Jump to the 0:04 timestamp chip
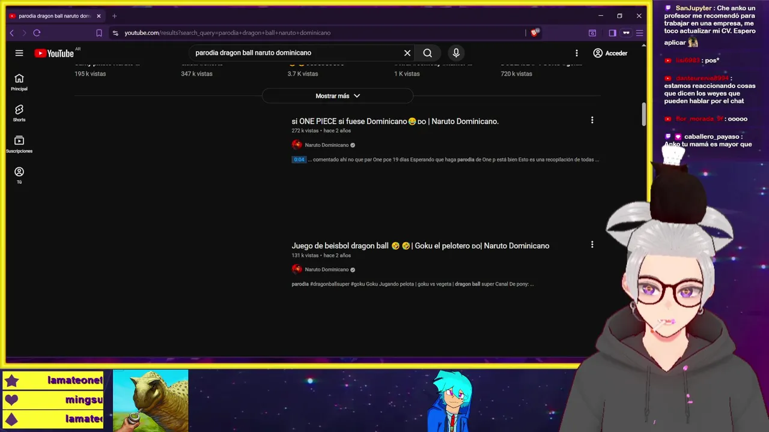This screenshot has height=432, width=769. 299,160
